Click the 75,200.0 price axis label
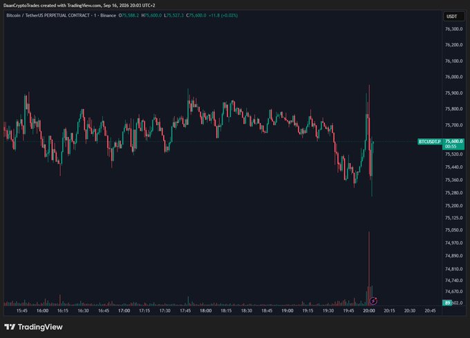The image size is (470, 338). pos(453,205)
